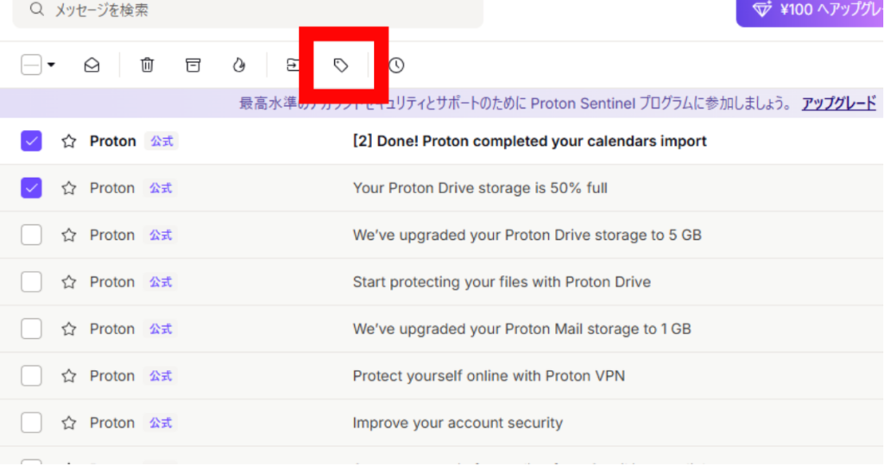Open the select-all dropdown arrow
The height and width of the screenshot is (465, 884).
pos(51,65)
